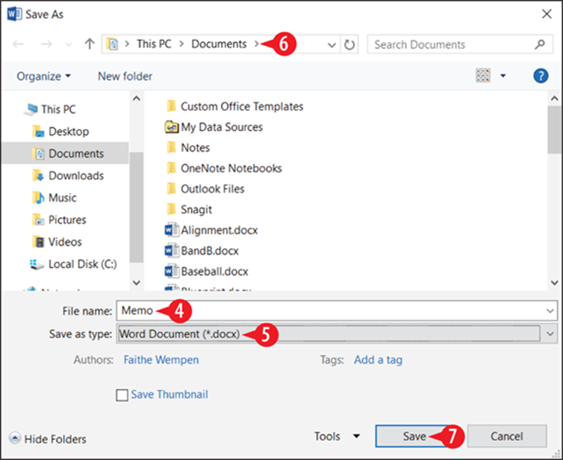Select Music in the navigation pane

(x=54, y=198)
